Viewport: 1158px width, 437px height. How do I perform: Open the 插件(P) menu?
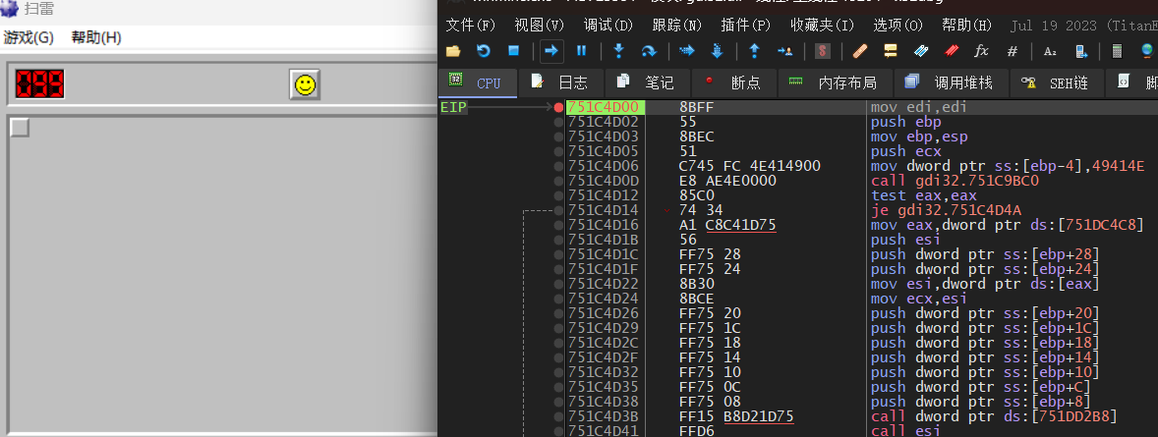[746, 26]
